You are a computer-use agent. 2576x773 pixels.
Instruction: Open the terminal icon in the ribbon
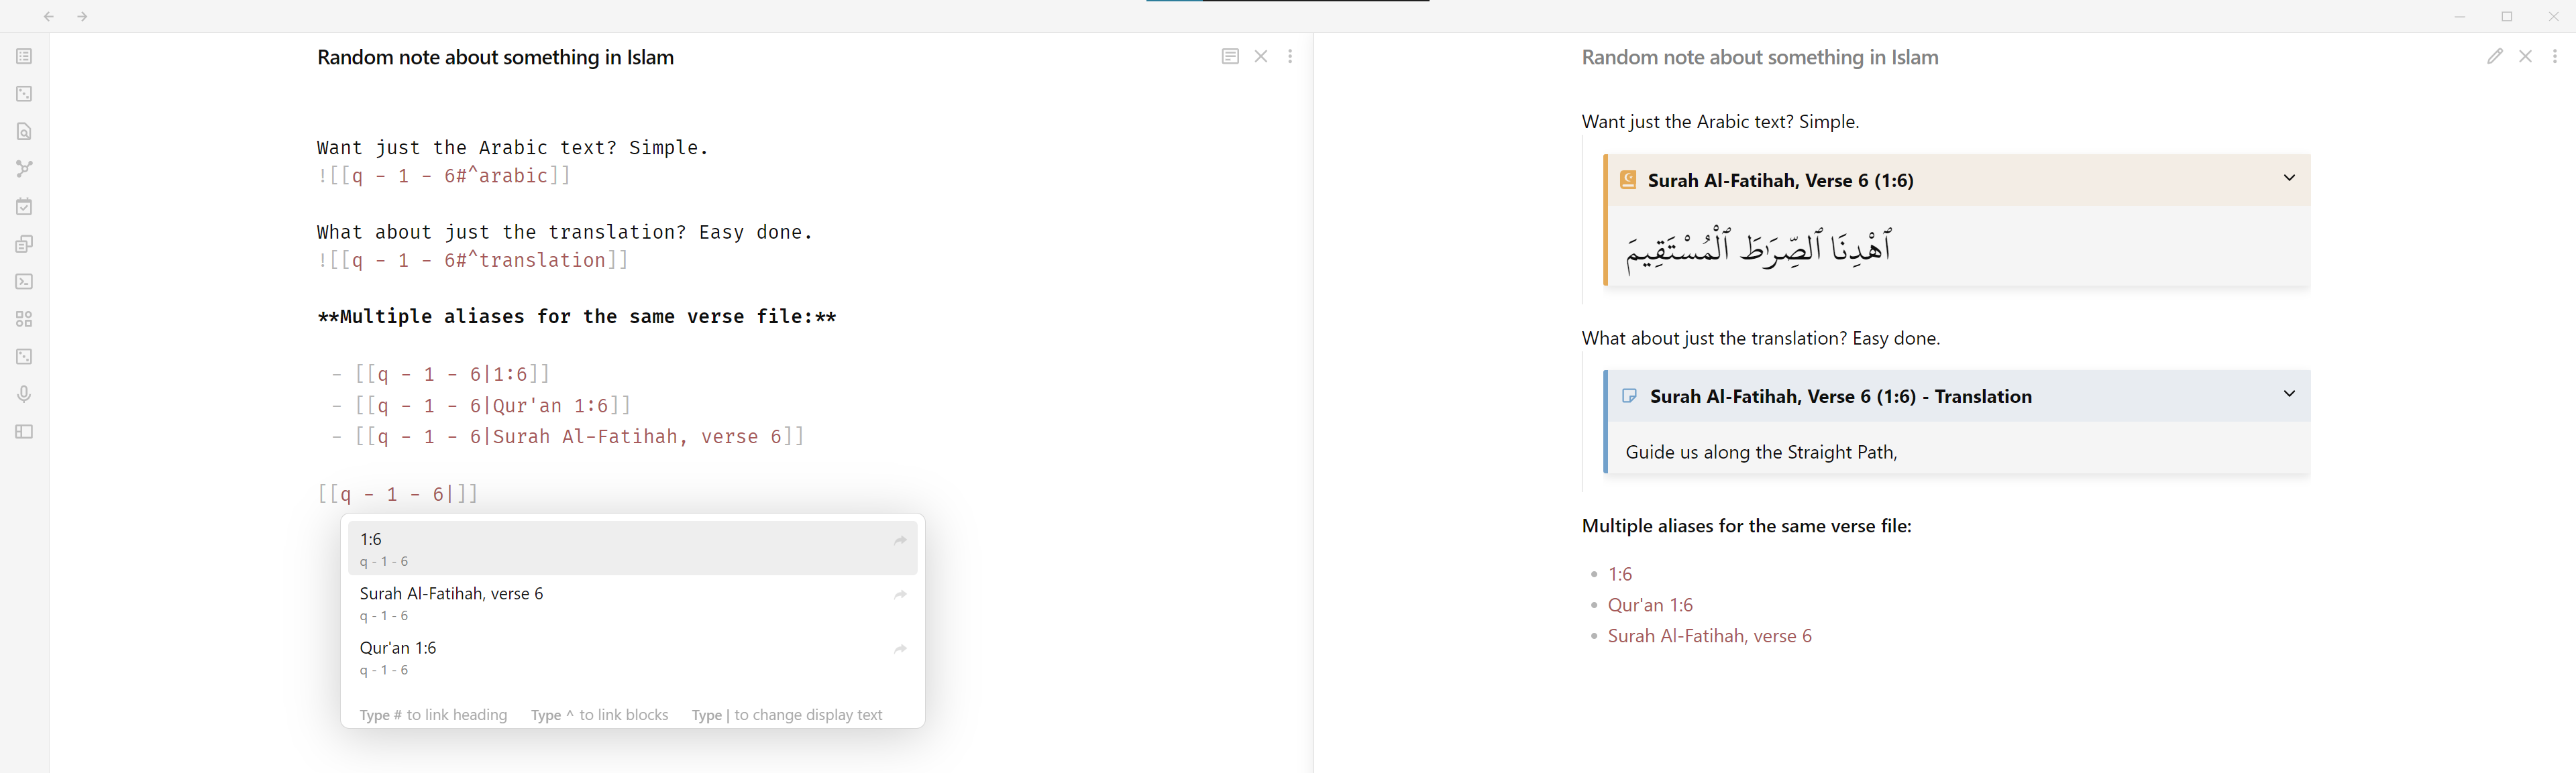tap(23, 281)
